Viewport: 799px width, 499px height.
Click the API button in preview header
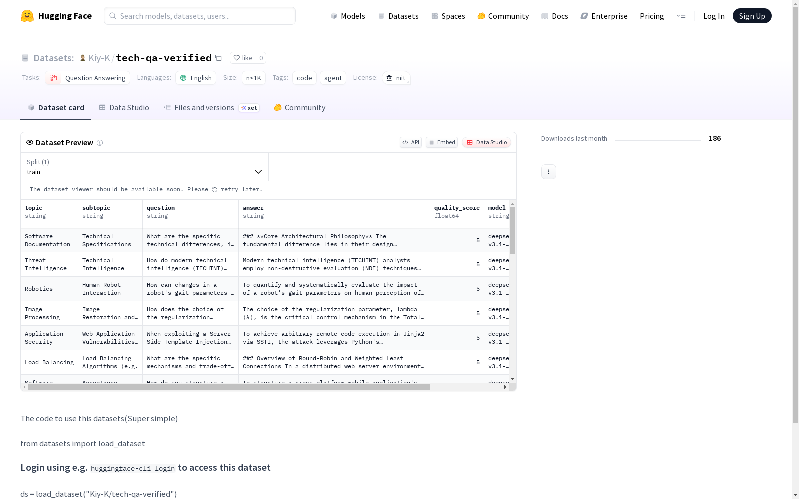[x=411, y=142]
